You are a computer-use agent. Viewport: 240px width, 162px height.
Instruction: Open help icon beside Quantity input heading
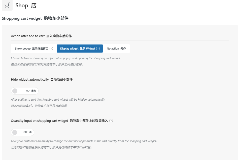tap(111, 121)
